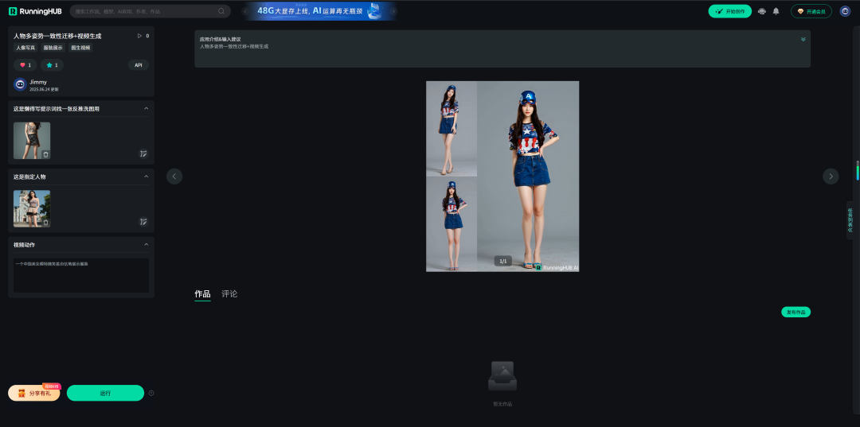Open the 48G大显存上线 promotional banner
860x427 pixels.
319,11
